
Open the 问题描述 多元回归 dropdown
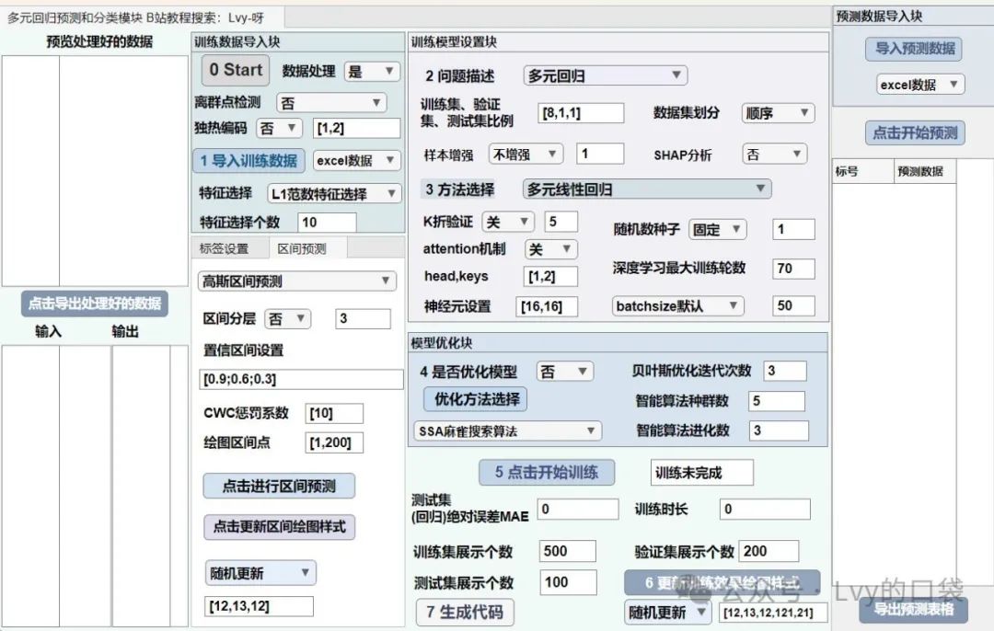tap(605, 75)
